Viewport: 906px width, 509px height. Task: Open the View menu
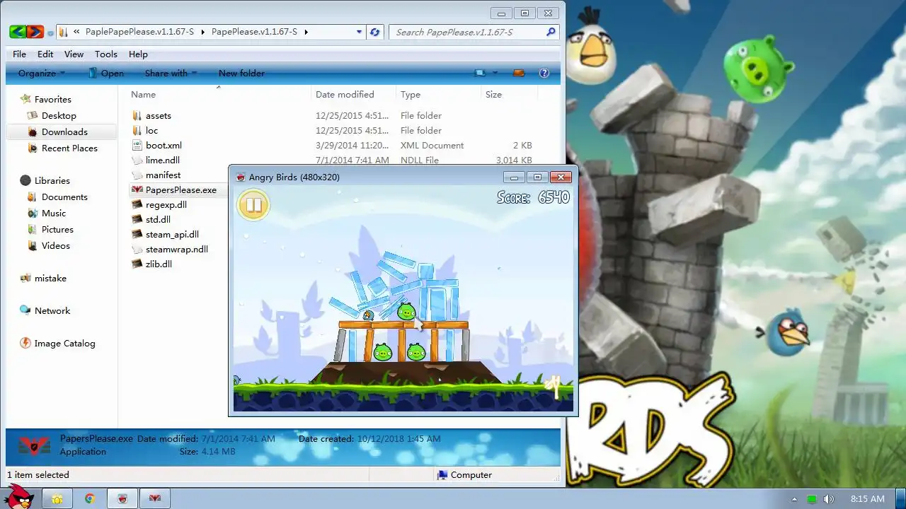tap(74, 54)
